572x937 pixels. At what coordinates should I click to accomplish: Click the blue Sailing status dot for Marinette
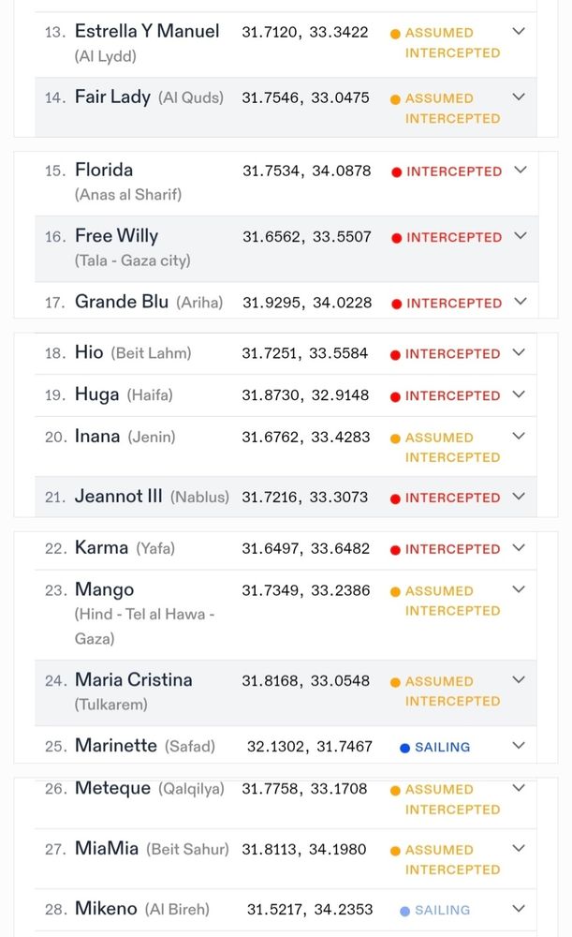tap(404, 748)
